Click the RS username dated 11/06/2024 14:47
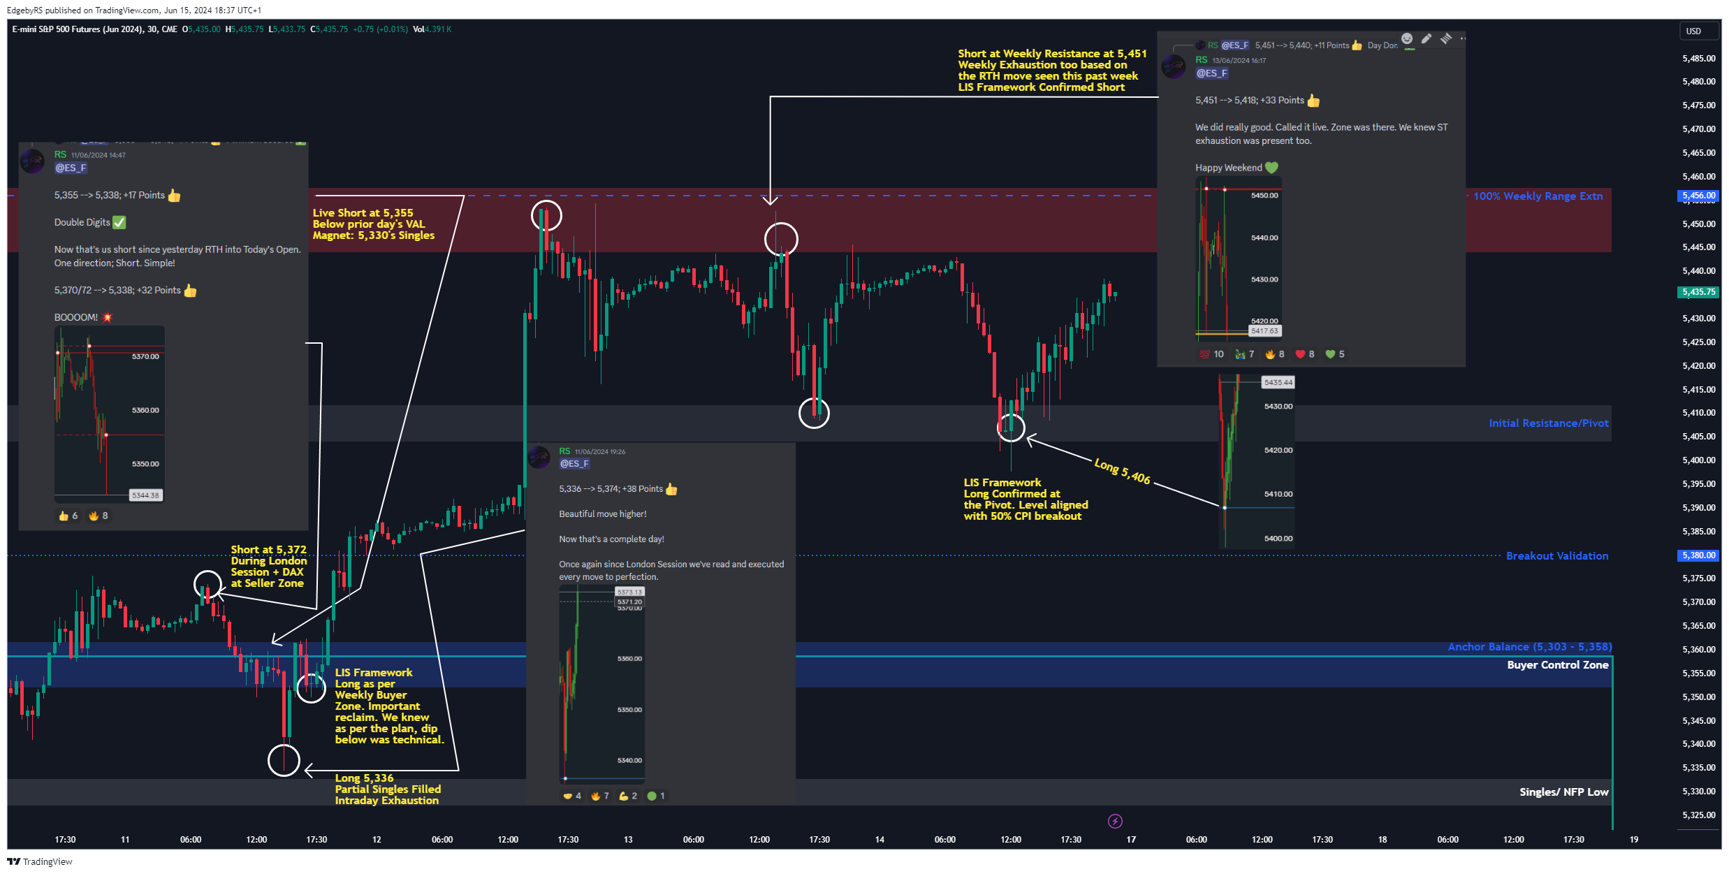Image resolution: width=1729 pixels, height=874 pixels. 60,154
